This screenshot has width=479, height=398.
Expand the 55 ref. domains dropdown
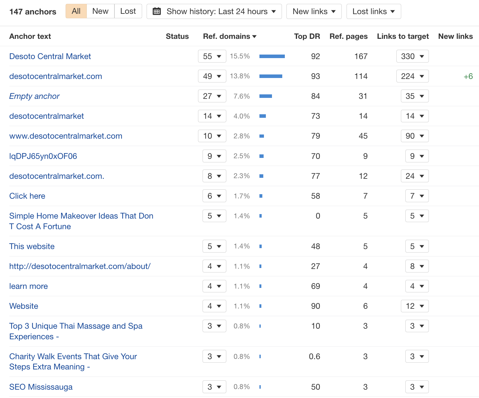pos(212,56)
